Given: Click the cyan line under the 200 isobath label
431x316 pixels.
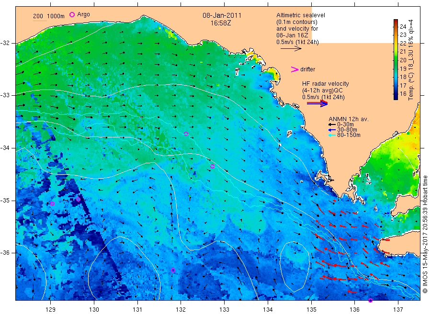Looking at the screenshot, I should pyautogui.click(x=40, y=21).
